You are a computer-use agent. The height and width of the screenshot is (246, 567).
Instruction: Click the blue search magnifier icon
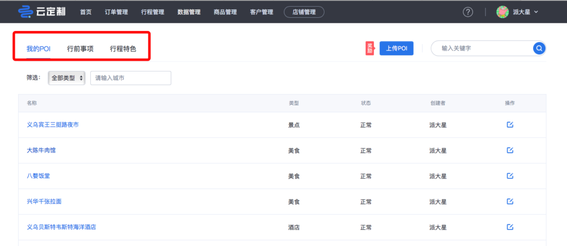[x=539, y=48]
